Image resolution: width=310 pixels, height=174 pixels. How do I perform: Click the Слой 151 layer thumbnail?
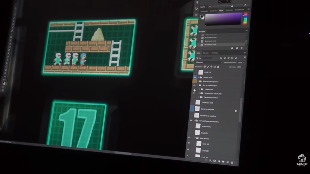click(197, 133)
